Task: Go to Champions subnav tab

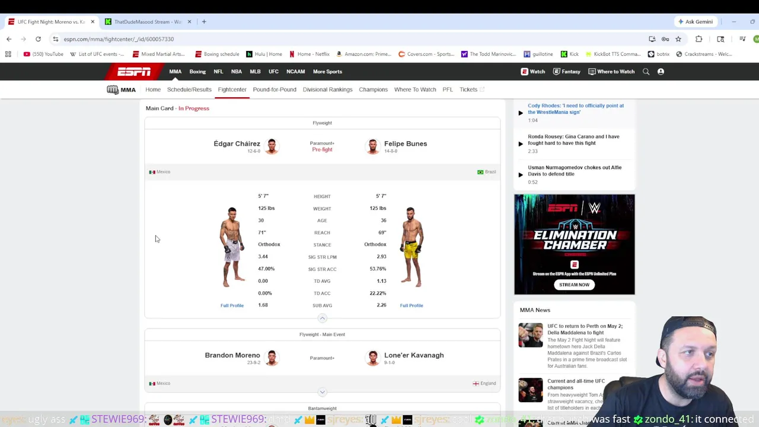Action: [x=373, y=90]
